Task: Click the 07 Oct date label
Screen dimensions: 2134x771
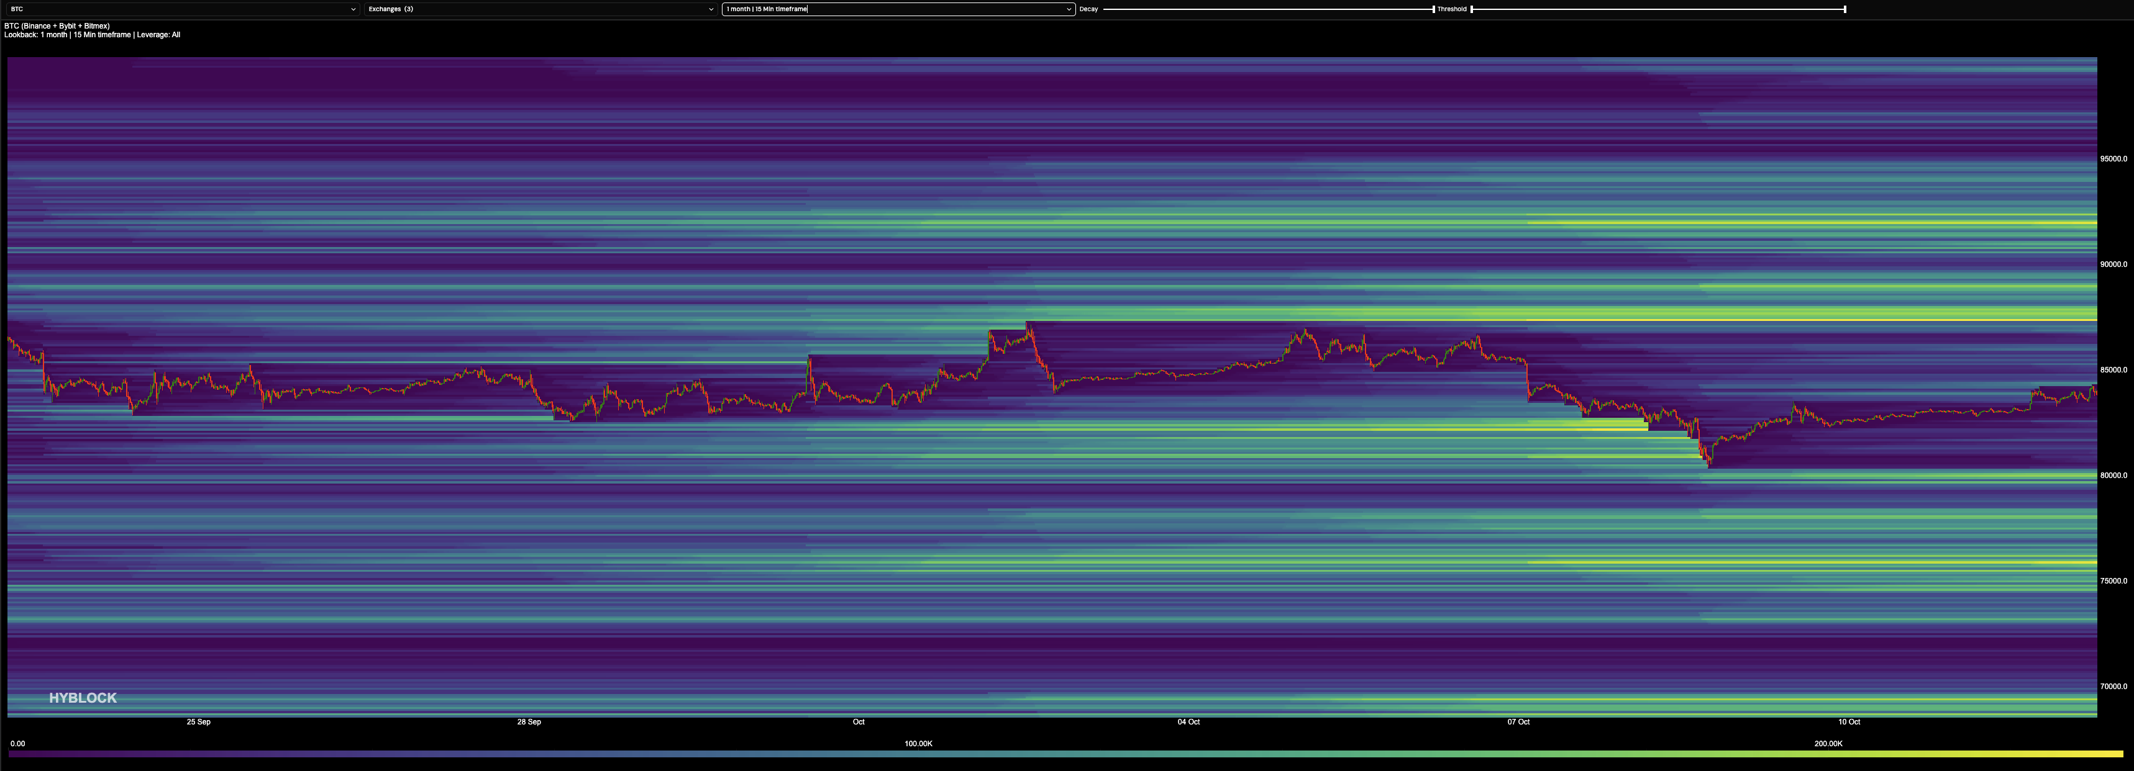Action: click(x=1518, y=722)
